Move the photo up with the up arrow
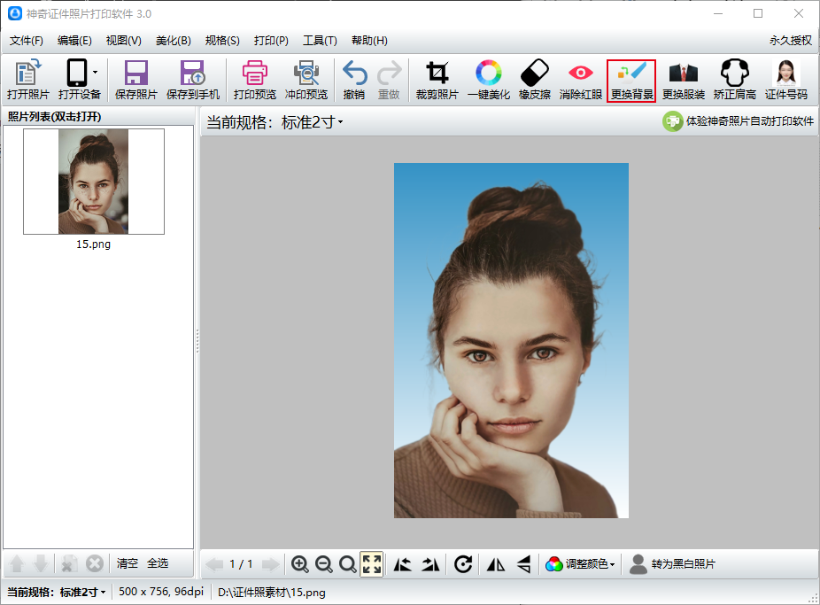The image size is (820, 605). point(17,563)
